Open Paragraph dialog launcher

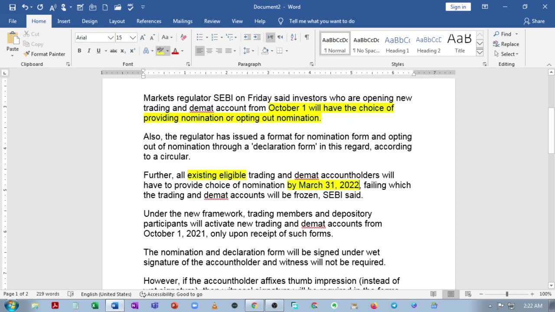tap(311, 64)
